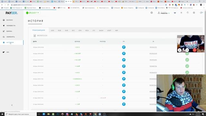Open Word from the taskbar
Viewport: 206px width, 116px height.
point(100,114)
